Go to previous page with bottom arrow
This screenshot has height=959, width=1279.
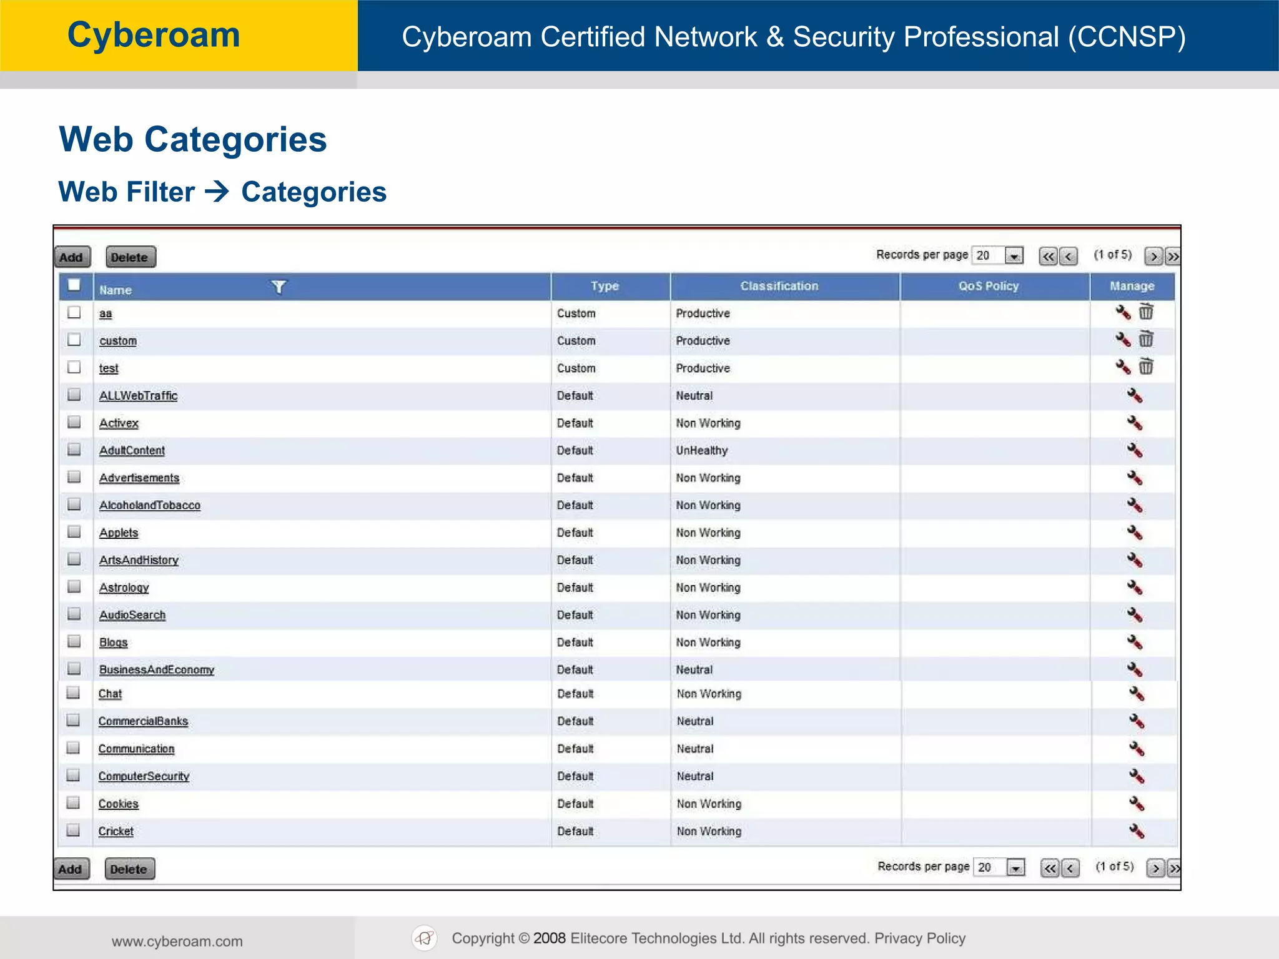coord(1070,868)
